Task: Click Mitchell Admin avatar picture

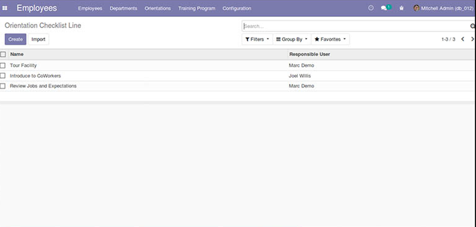Action: 416,8
